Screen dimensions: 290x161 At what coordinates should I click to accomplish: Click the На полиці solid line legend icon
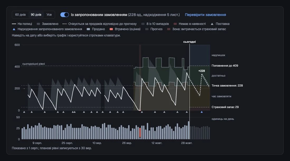14,24
